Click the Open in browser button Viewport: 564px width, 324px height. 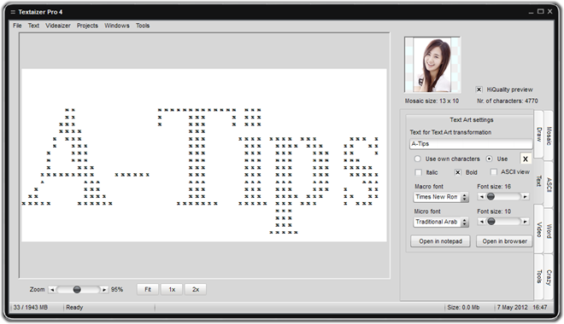pos(504,241)
